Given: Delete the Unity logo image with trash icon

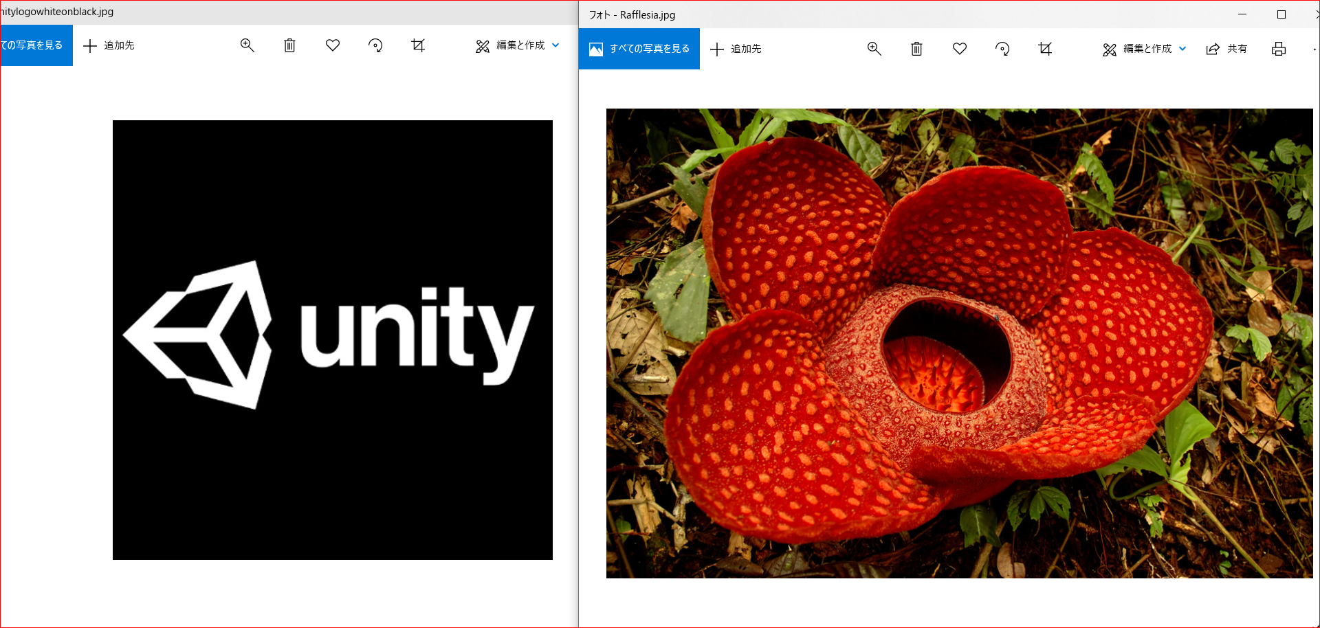Looking at the screenshot, I should (x=290, y=45).
